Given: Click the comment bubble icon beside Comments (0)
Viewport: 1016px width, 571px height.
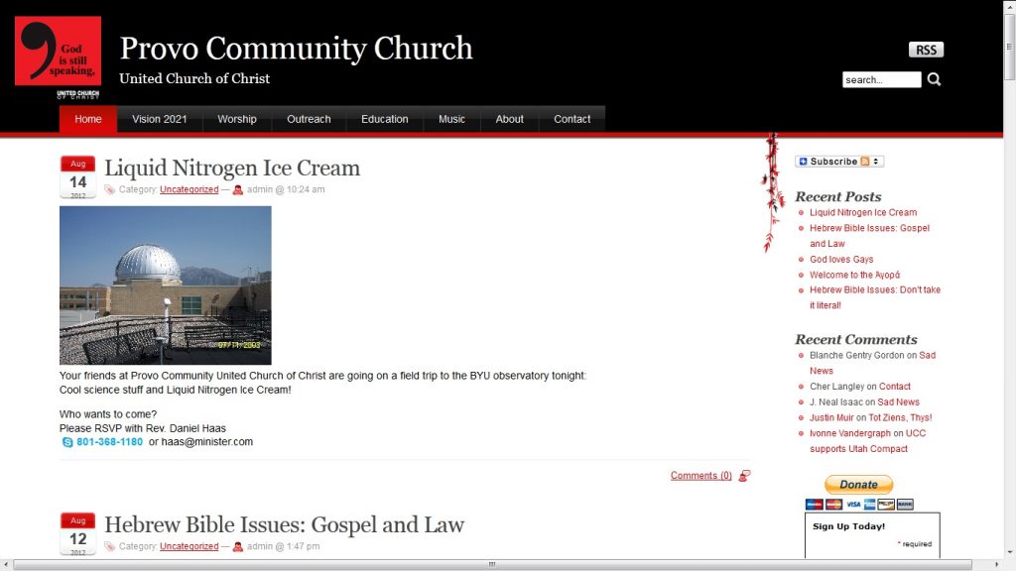Looking at the screenshot, I should click(744, 476).
